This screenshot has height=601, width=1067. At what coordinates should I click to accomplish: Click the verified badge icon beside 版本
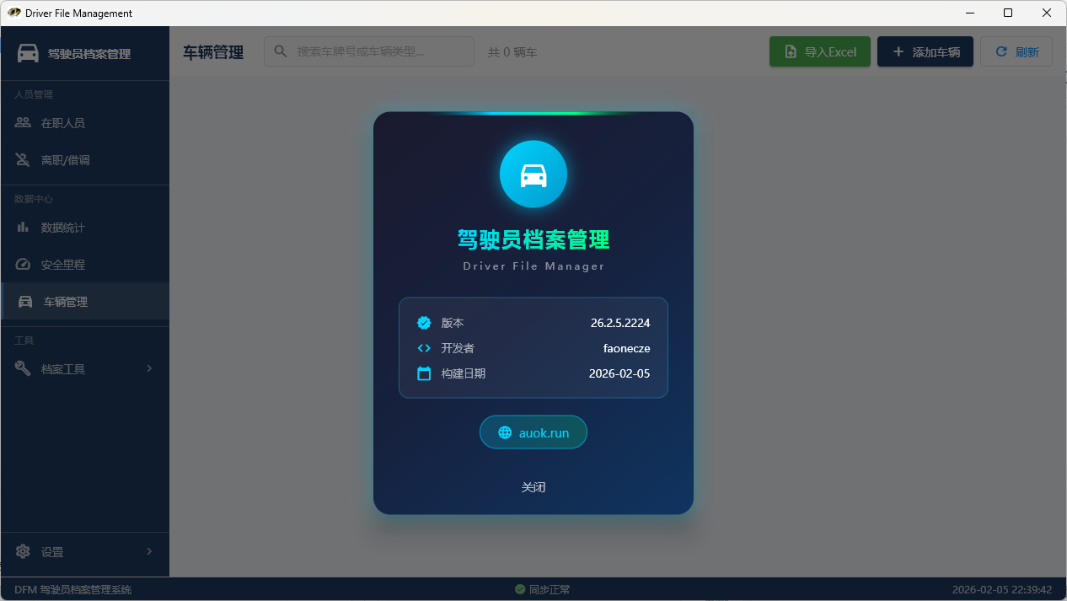[424, 323]
